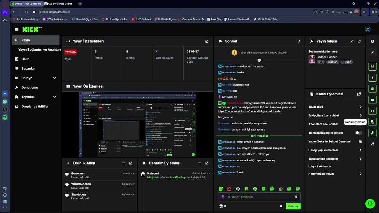The image size is (379, 213).
Task: Open Hesap yaşı kısıtlaması chevron
Action: pos(360,150)
